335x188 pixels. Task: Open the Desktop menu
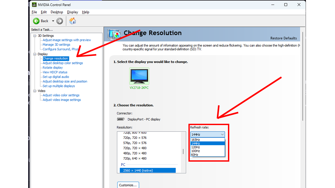57,12
